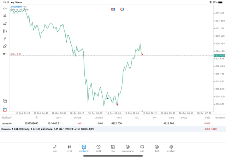Click the SELL 0.01 order line label

tap(16, 54)
